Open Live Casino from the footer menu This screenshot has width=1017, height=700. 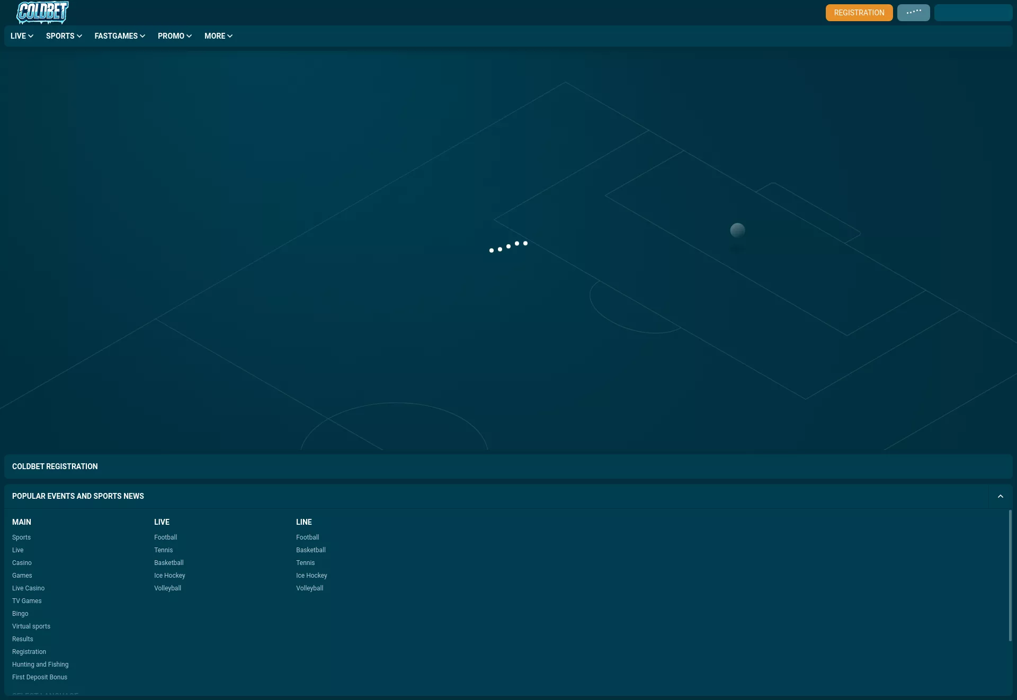(28, 588)
